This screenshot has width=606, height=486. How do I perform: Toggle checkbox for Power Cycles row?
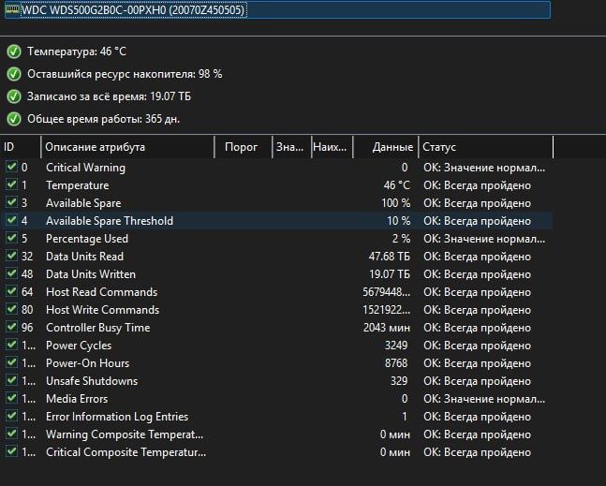point(11,345)
